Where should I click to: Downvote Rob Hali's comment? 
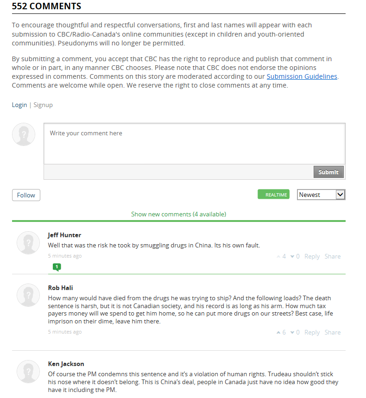[x=292, y=333]
